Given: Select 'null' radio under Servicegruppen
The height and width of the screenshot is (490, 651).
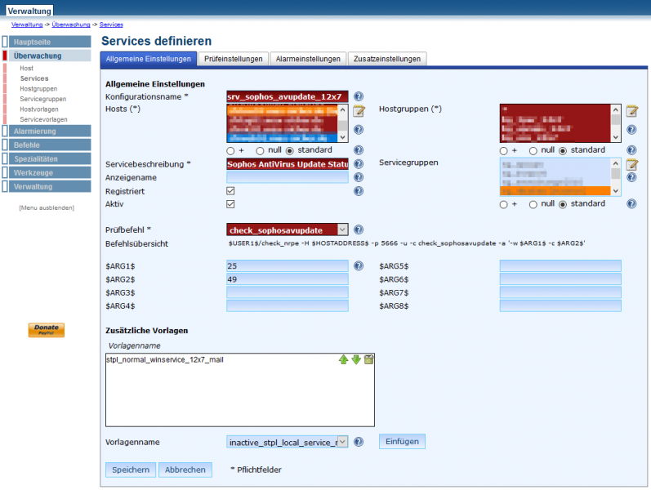Looking at the screenshot, I should tap(533, 204).
